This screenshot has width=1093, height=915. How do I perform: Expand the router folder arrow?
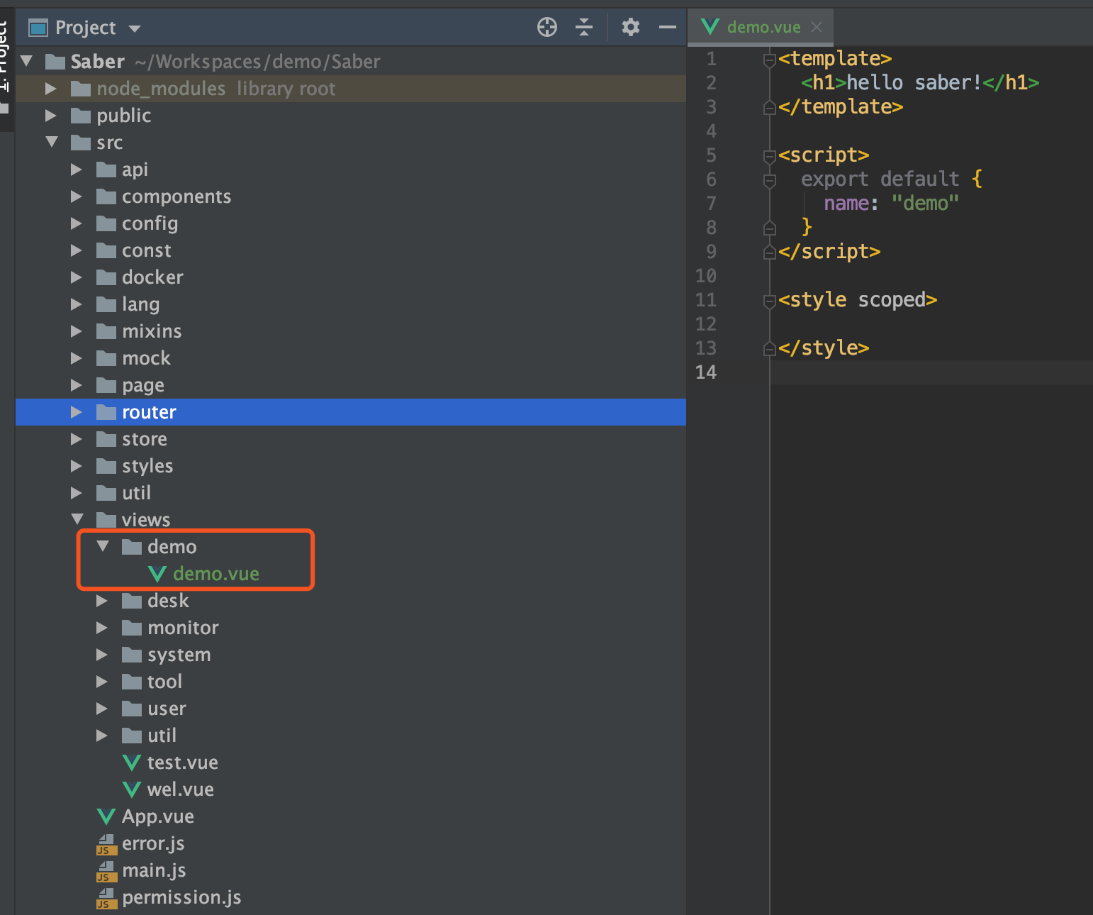(x=77, y=412)
